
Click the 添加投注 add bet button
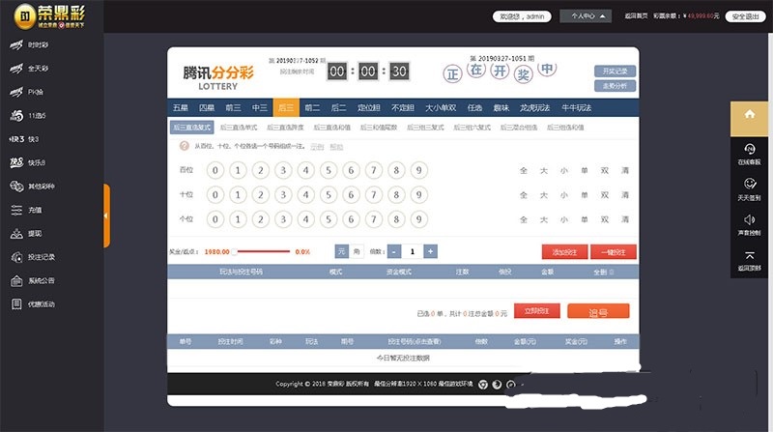[x=563, y=252]
